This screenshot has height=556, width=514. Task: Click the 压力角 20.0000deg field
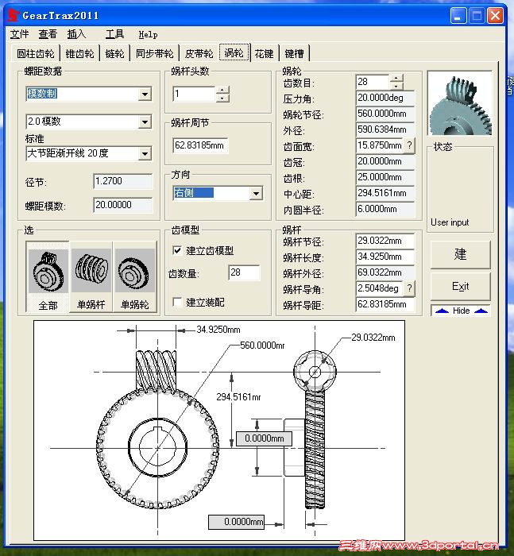(385, 98)
